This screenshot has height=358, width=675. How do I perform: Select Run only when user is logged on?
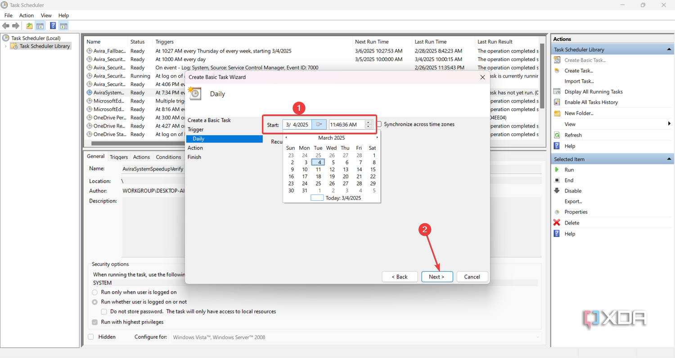point(94,292)
